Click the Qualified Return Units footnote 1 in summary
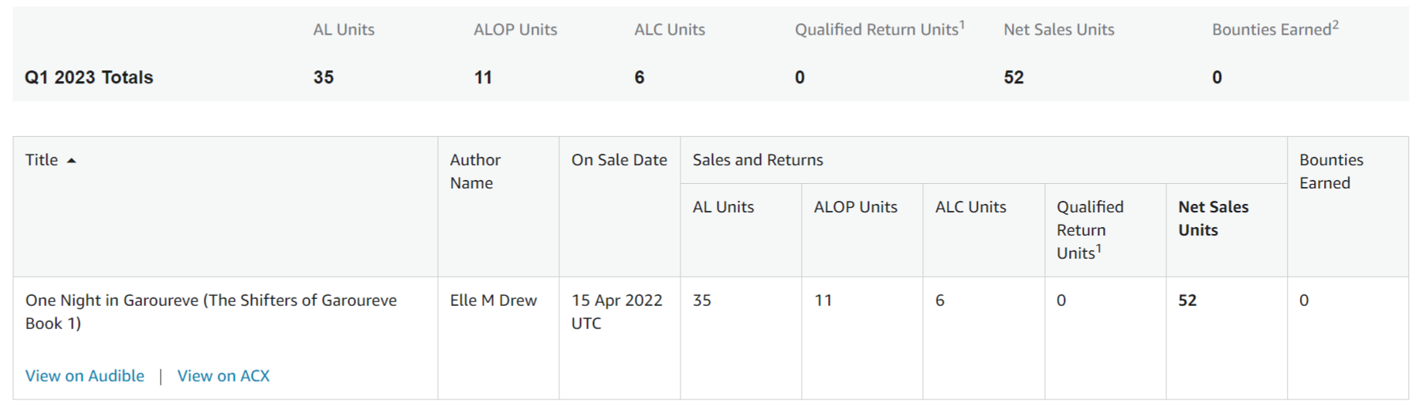 point(962,25)
